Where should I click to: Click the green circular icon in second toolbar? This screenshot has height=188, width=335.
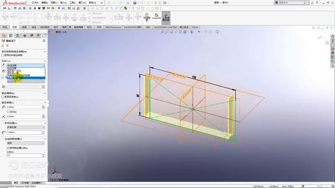43,8
